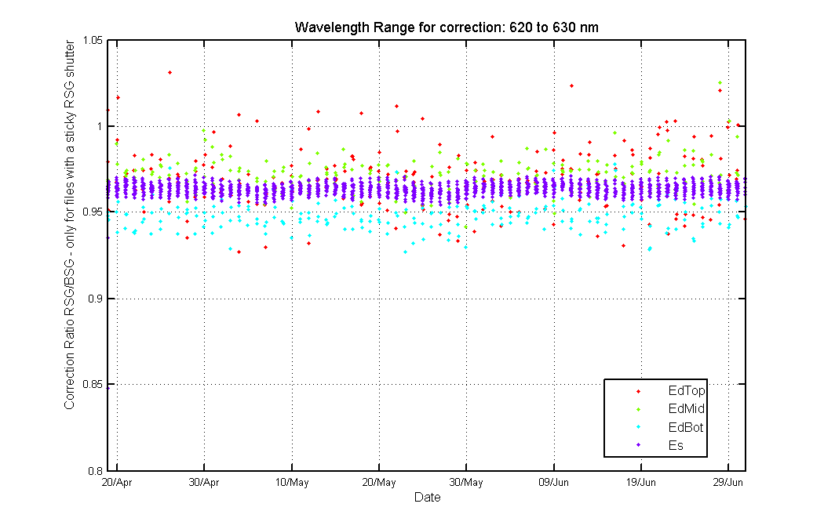
Task: Select the EdTop legend entry
Action: coord(687,390)
